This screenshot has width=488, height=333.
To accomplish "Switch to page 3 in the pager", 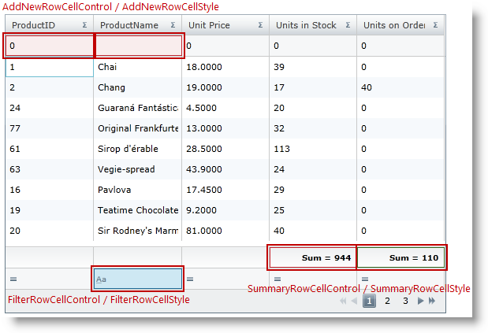I will (405, 301).
